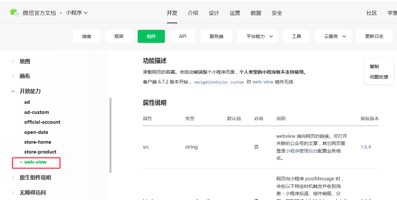Click the 类型 column header
Image resolution: width=397 pixels, height=200 pixels.
tap(190, 118)
